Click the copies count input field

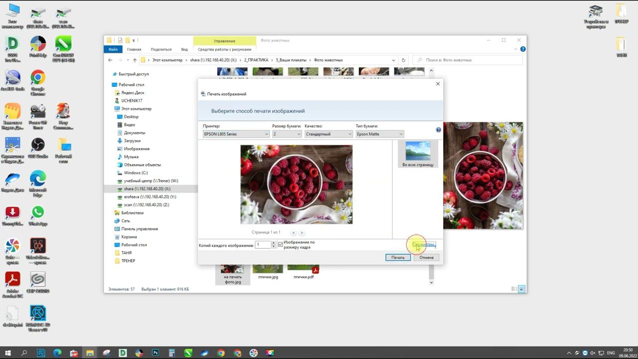263,245
